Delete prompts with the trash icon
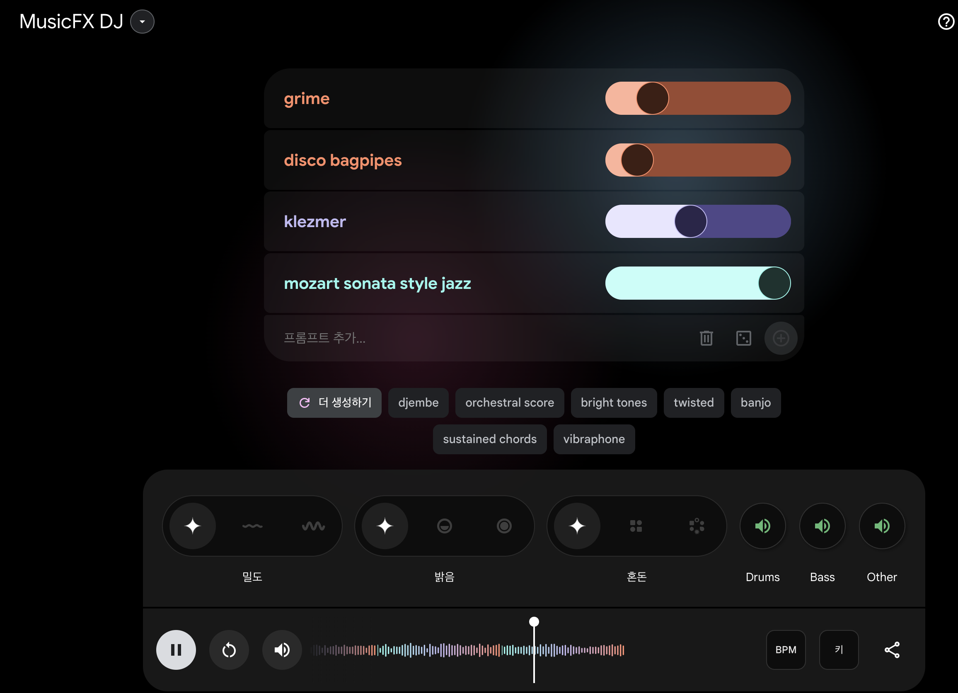The width and height of the screenshot is (958, 693). [706, 338]
